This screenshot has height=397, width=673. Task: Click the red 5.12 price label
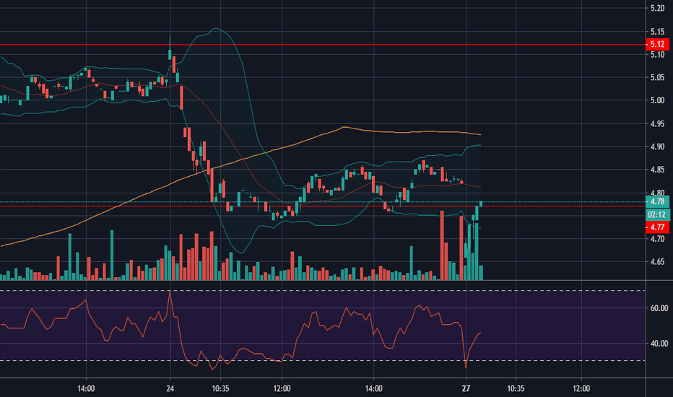pyautogui.click(x=657, y=44)
